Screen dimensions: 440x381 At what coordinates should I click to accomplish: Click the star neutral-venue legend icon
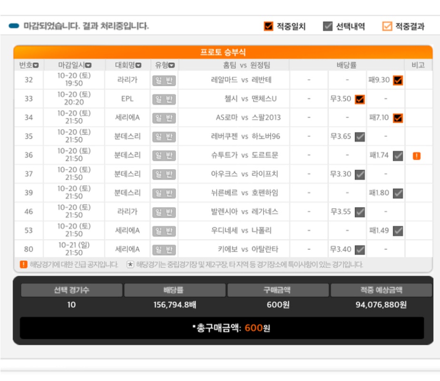[x=130, y=265]
